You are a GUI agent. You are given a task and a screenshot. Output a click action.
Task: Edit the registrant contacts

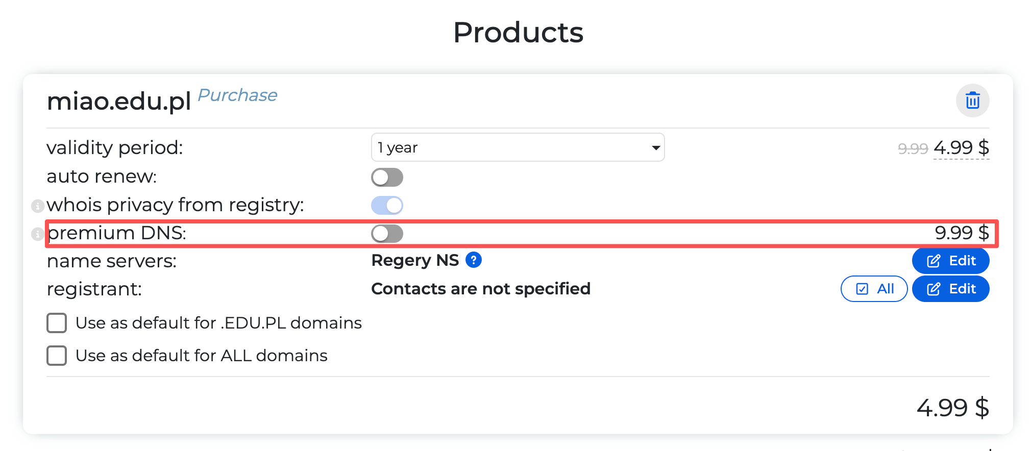coord(950,289)
